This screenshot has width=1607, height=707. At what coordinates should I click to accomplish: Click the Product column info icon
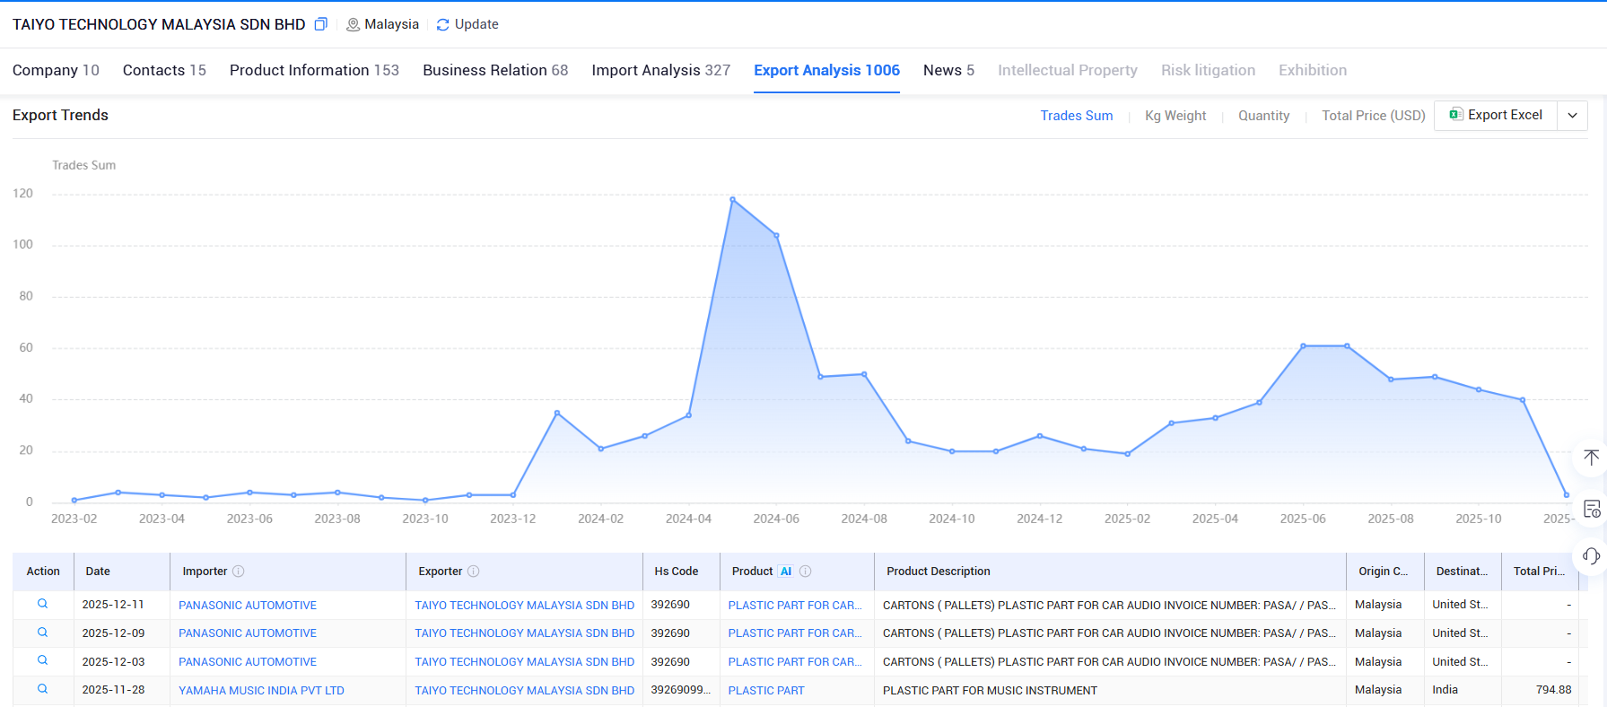click(x=806, y=572)
